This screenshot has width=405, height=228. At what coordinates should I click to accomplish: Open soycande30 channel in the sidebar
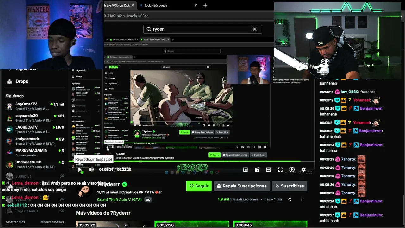click(x=34, y=118)
